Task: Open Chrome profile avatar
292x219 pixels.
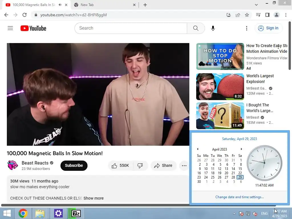Action: [277, 15]
